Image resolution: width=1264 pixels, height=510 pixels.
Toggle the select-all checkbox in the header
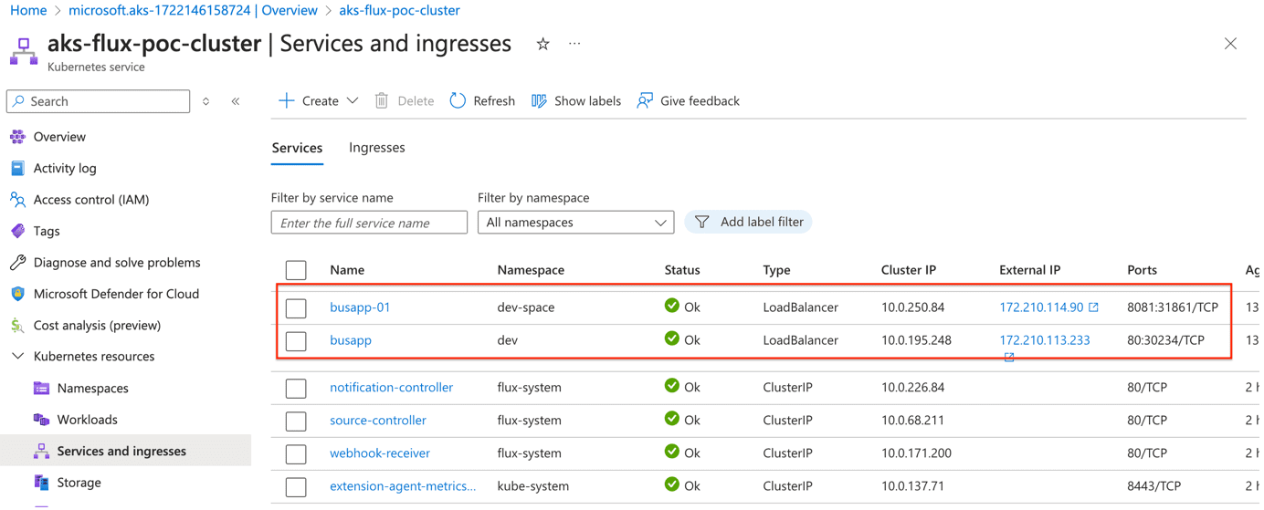(x=296, y=270)
